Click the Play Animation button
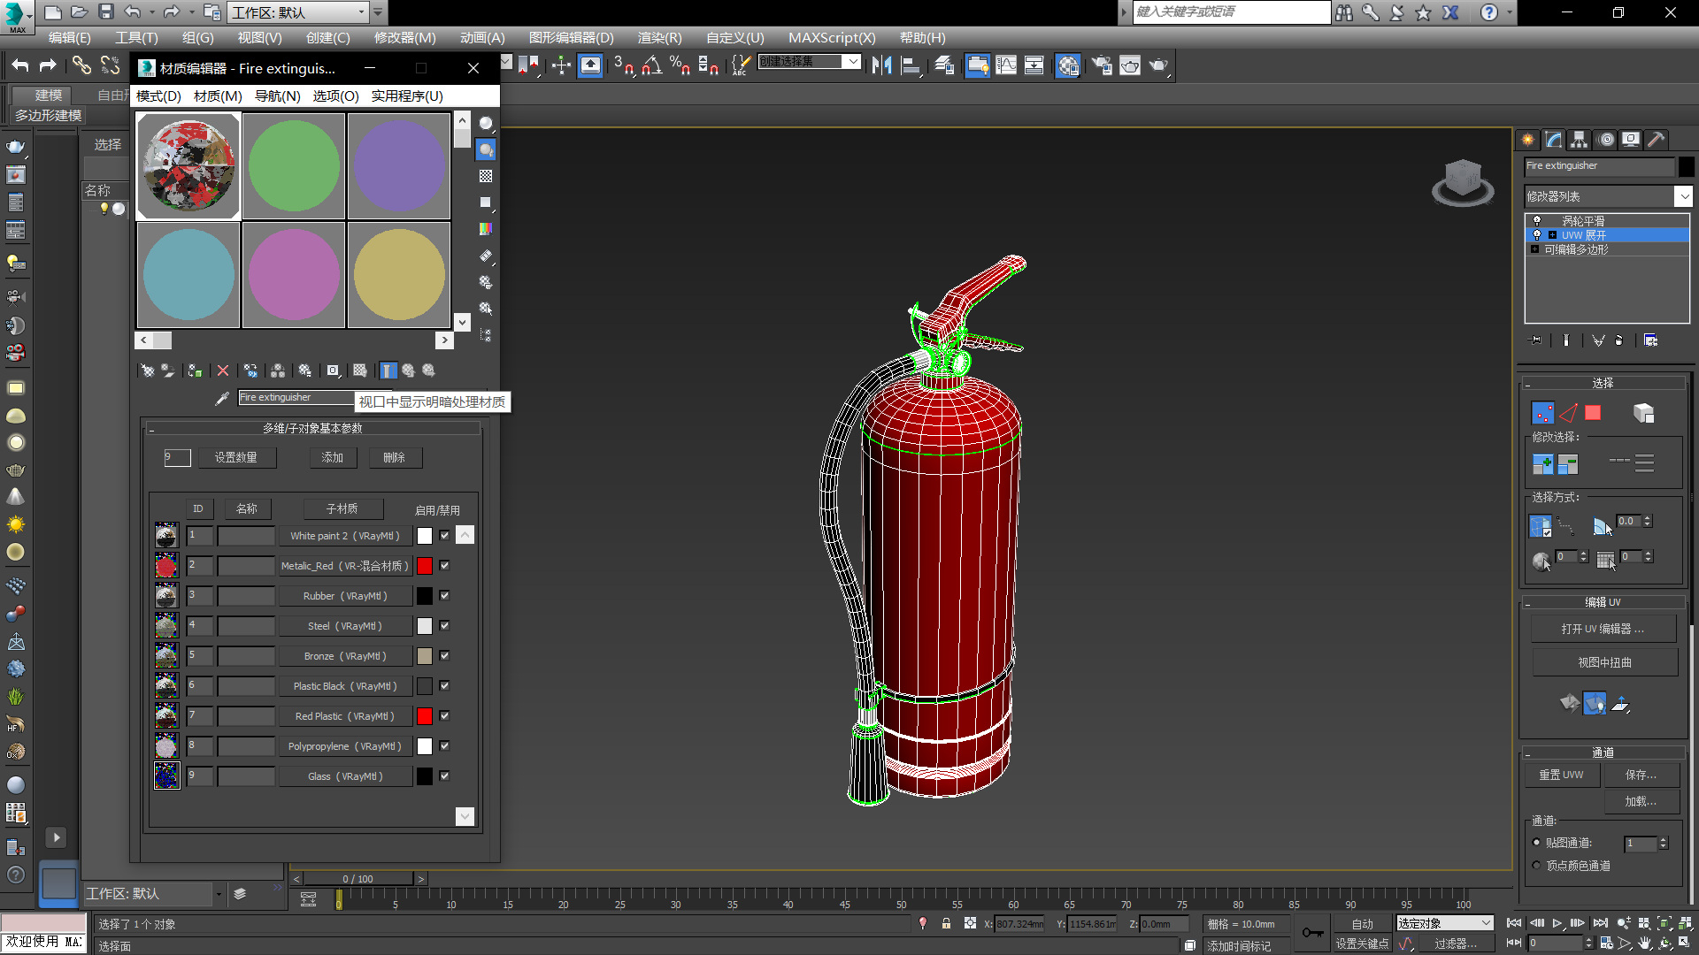Screen dimensions: 1699x955 (1557, 923)
